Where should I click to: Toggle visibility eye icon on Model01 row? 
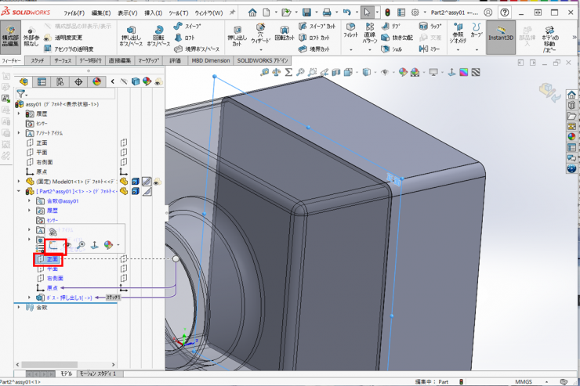(157, 181)
